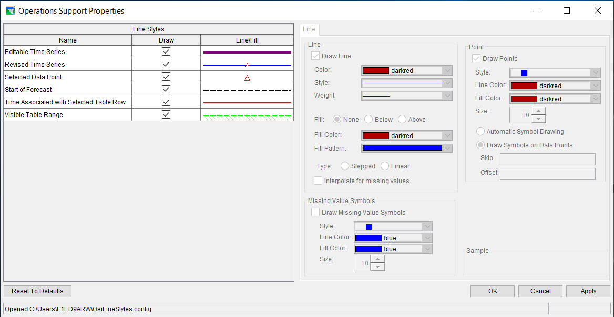
Task: Click Reset To Defaults button
Action: [37, 291]
